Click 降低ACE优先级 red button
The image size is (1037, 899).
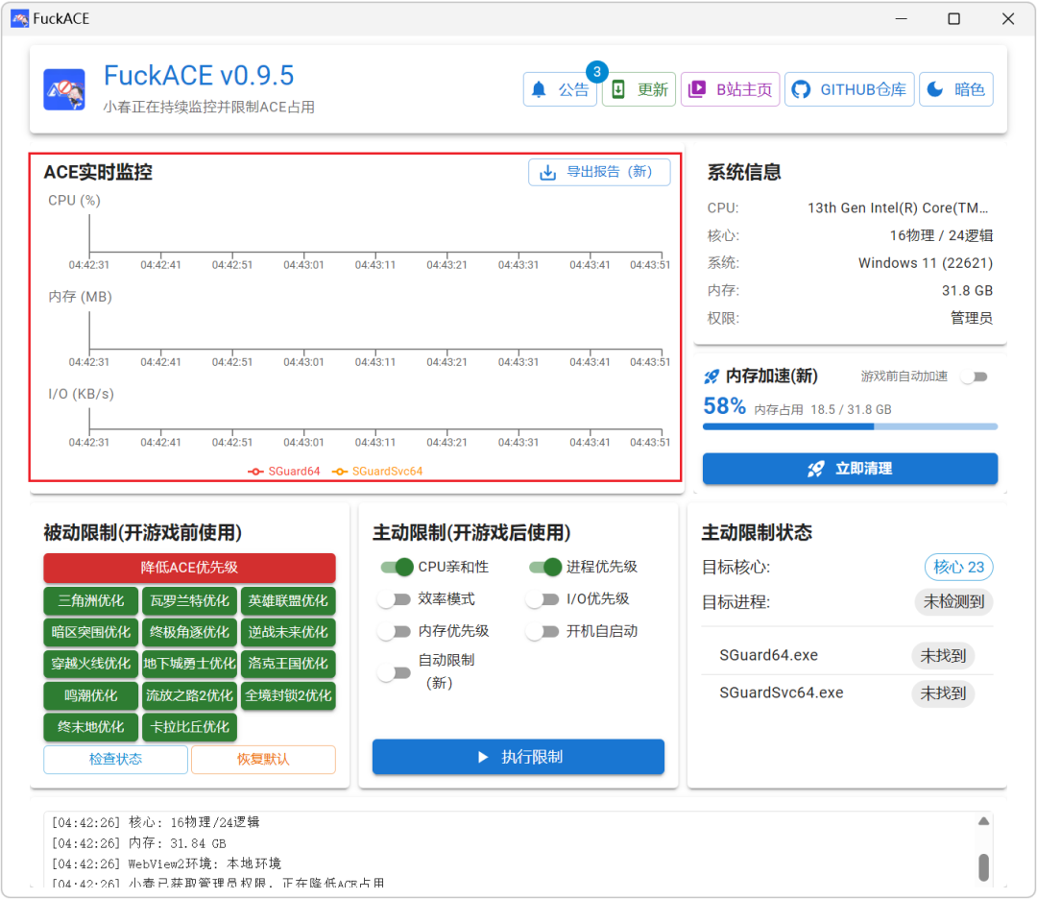click(189, 568)
